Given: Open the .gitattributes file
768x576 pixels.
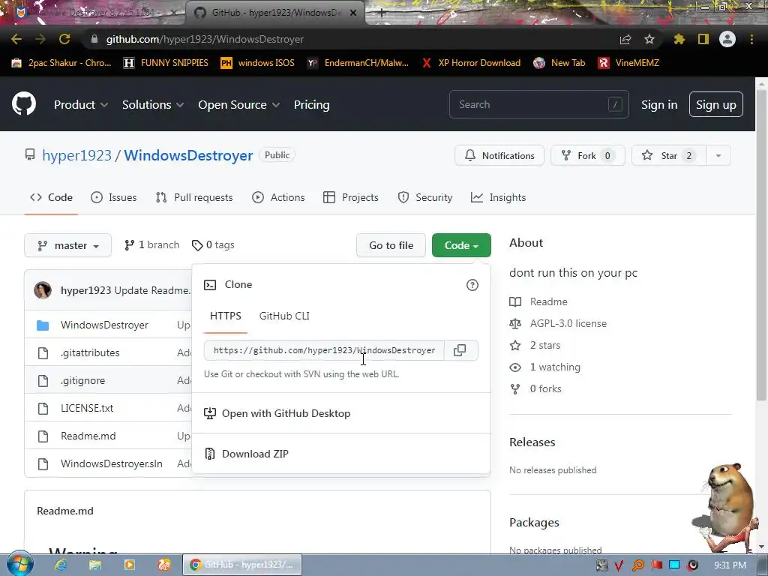Looking at the screenshot, I should tap(90, 352).
